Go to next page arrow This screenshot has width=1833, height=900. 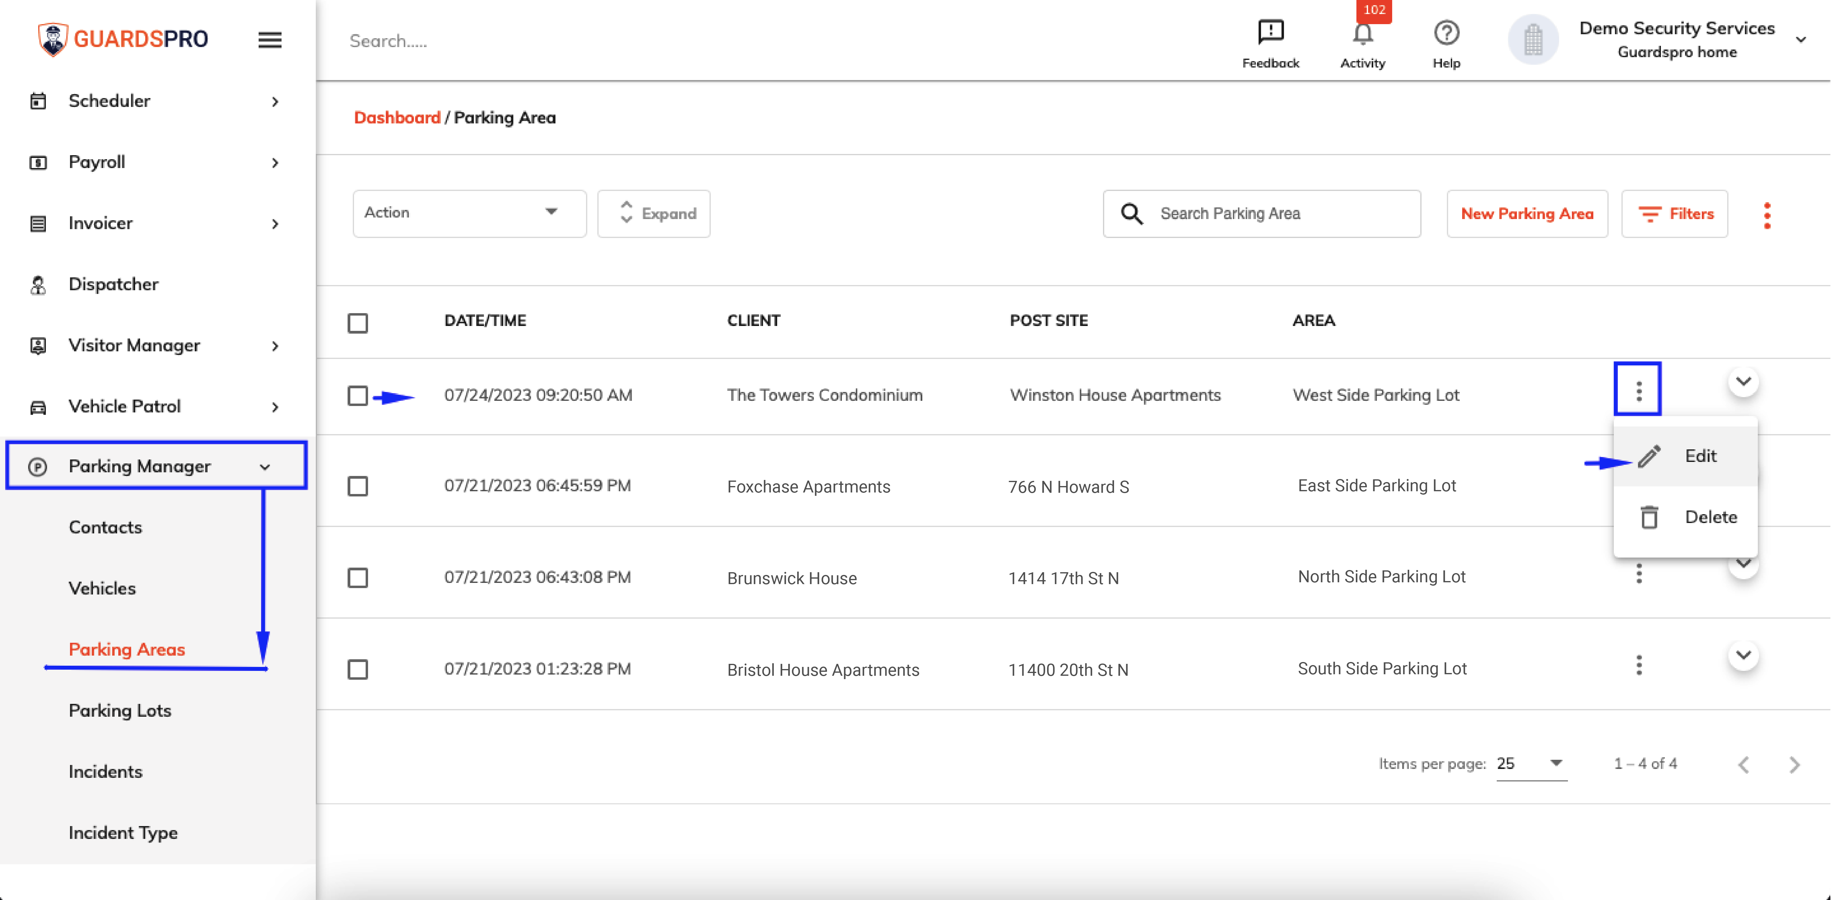1794,764
